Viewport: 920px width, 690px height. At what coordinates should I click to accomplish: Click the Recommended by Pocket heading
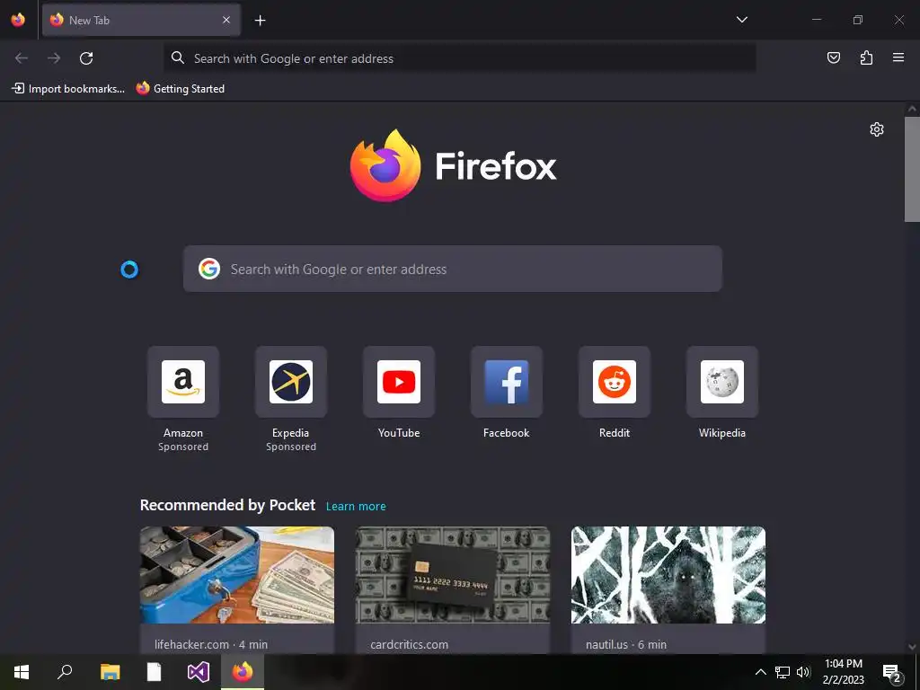(x=227, y=505)
